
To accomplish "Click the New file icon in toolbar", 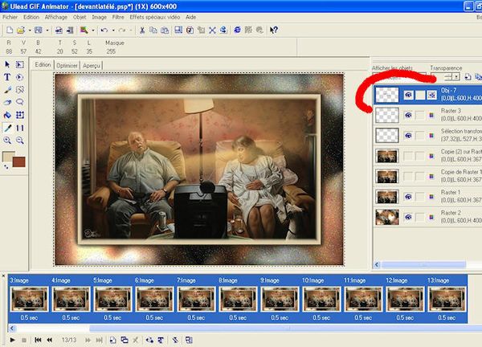I will point(10,30).
